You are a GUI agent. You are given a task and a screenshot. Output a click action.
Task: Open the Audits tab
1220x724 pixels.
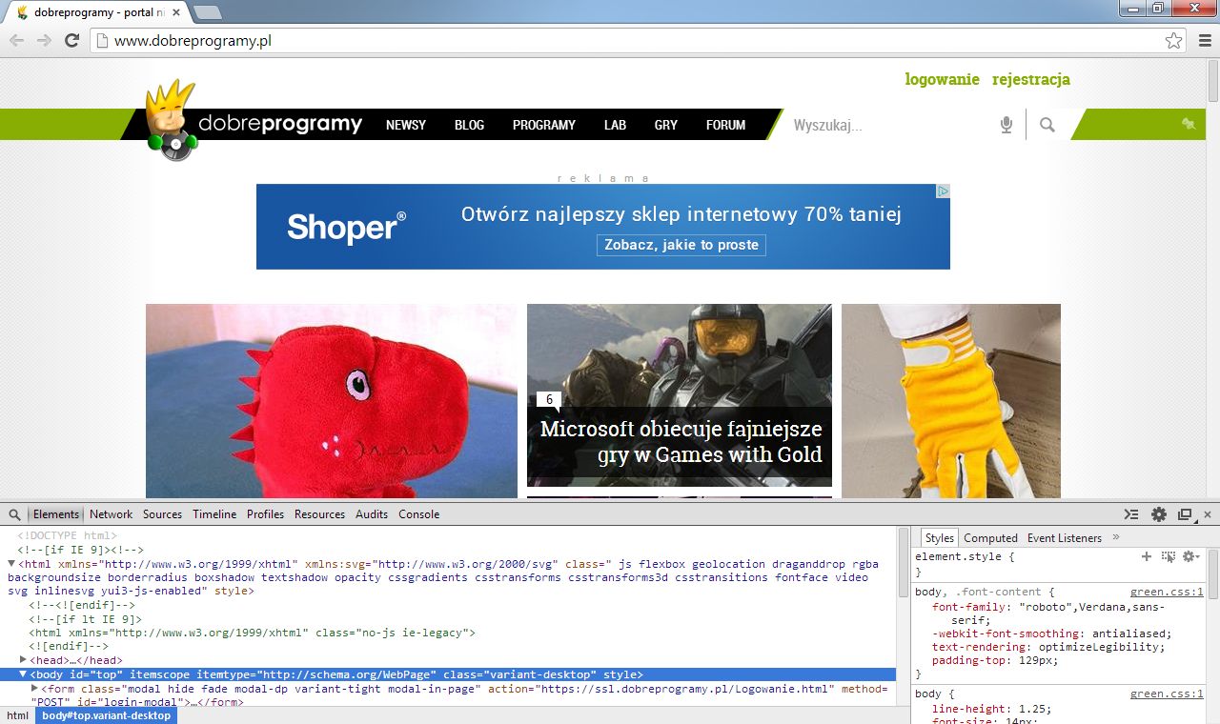372,514
